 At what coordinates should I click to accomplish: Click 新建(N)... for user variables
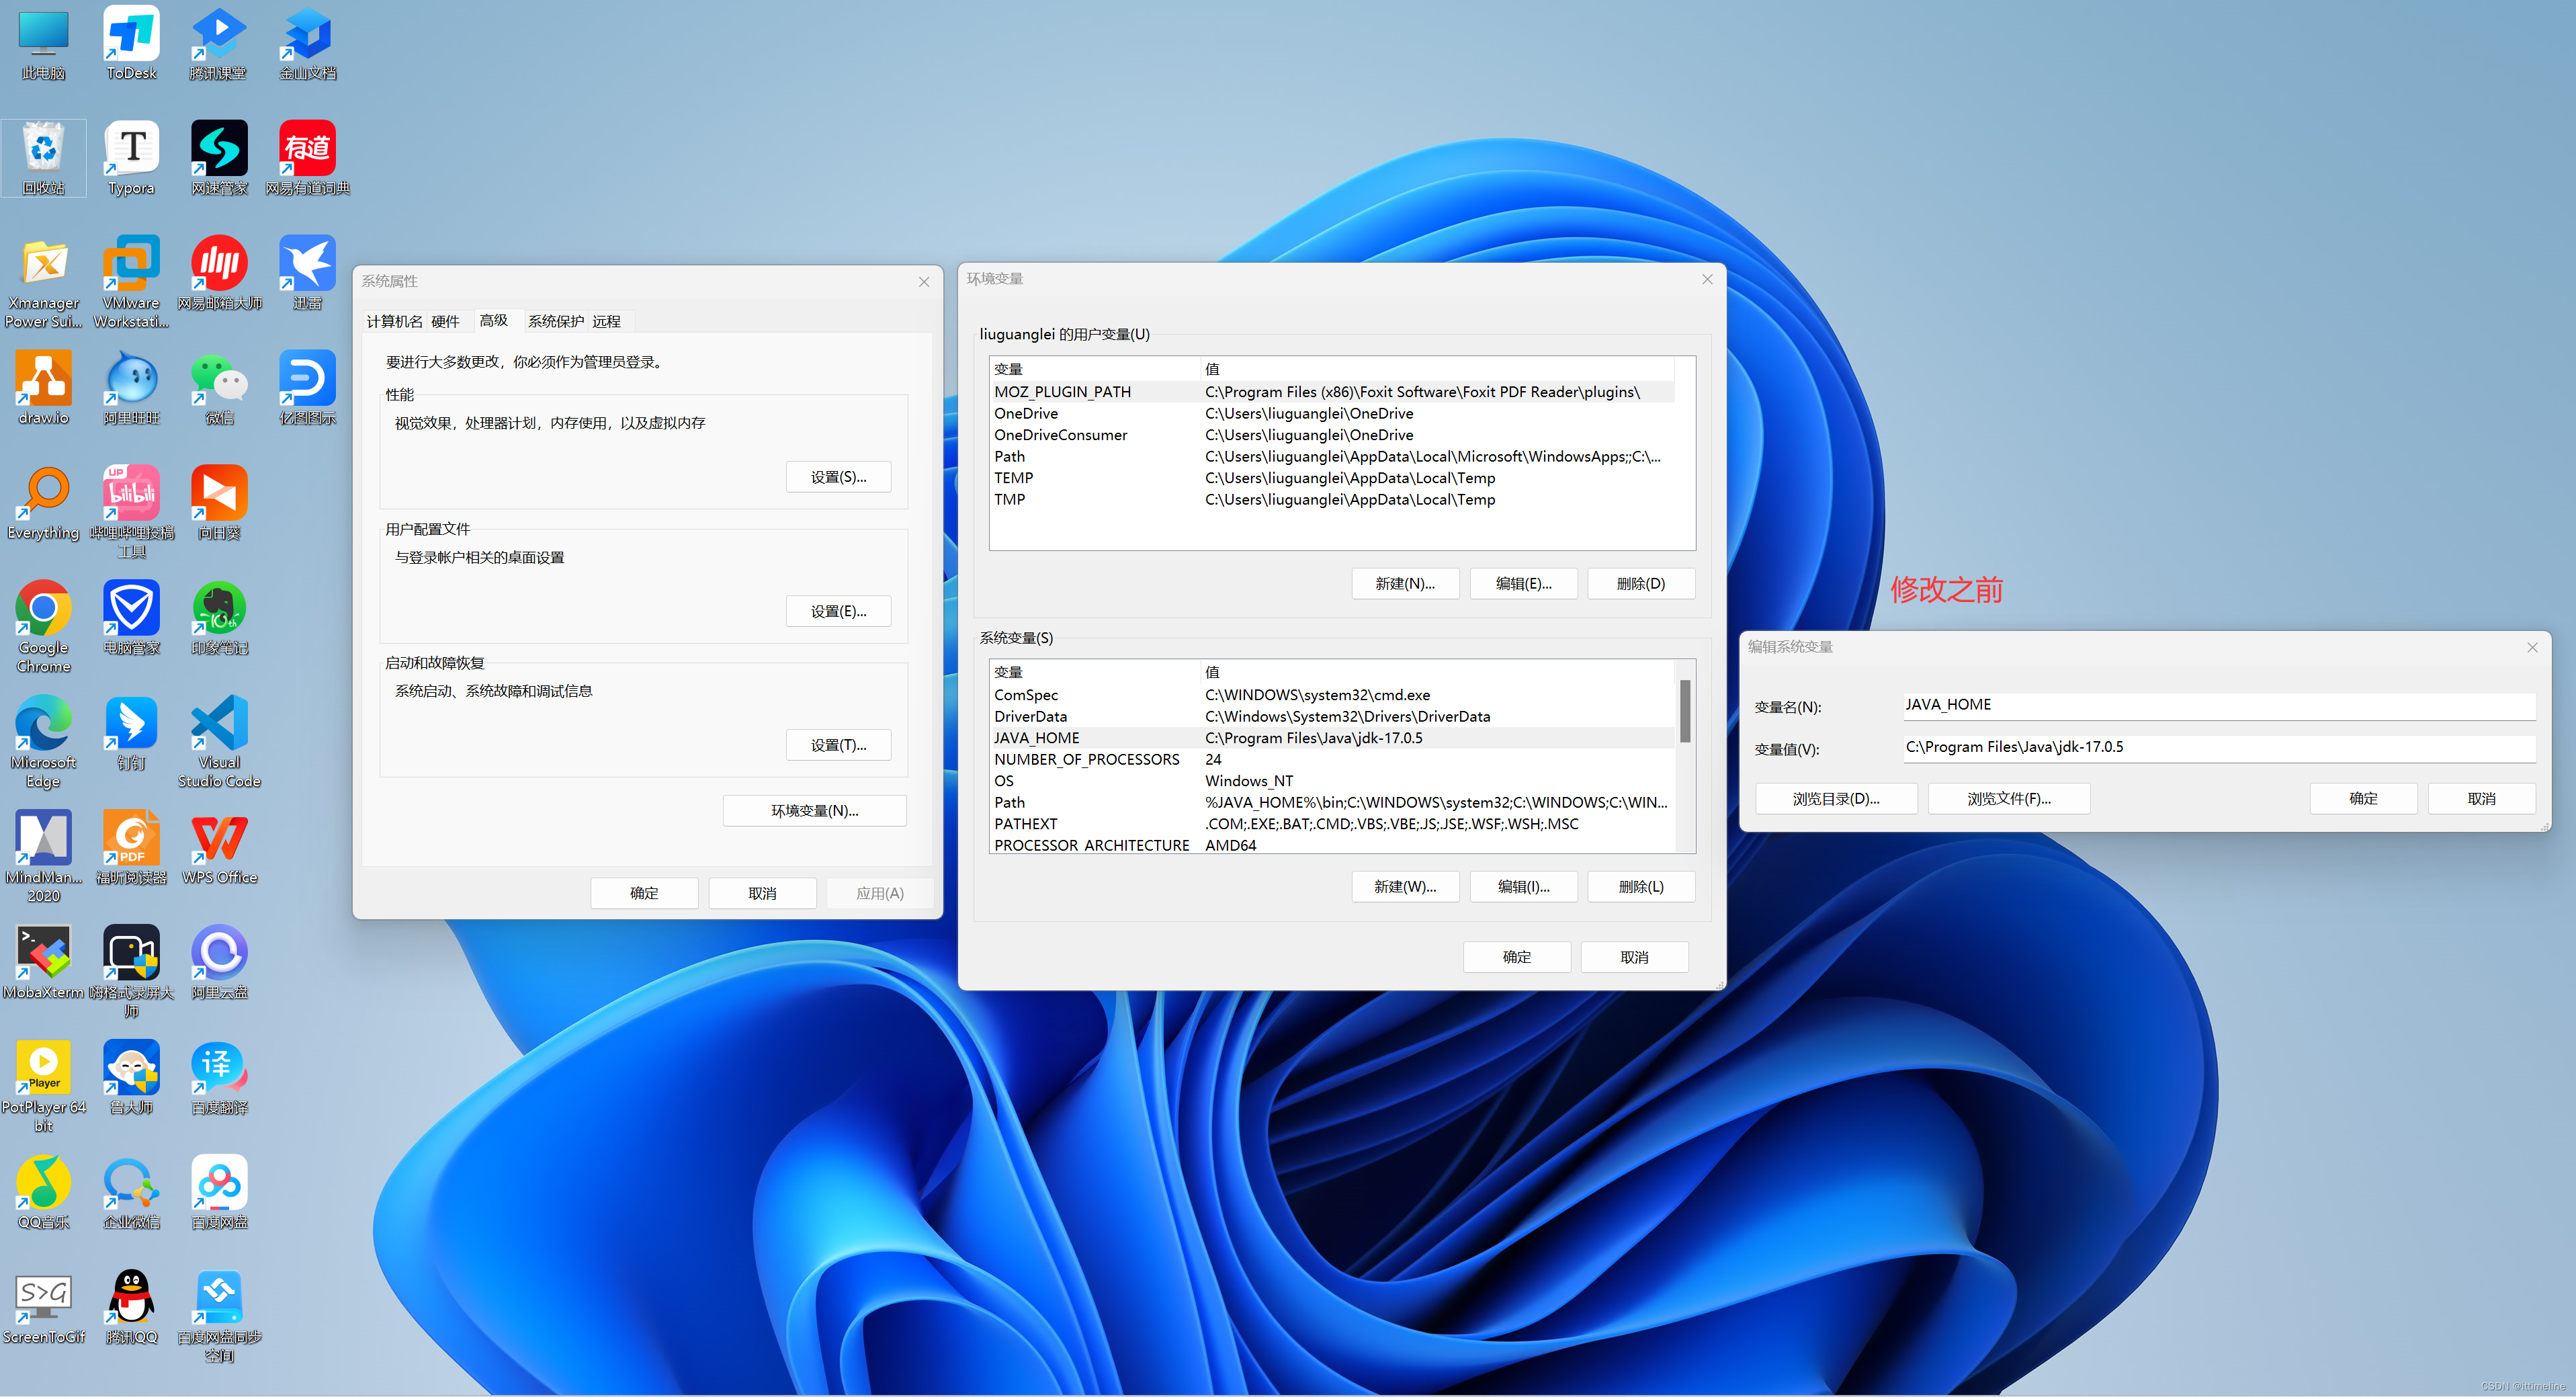1405,583
